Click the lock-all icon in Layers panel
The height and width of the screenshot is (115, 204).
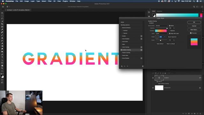point(165,73)
